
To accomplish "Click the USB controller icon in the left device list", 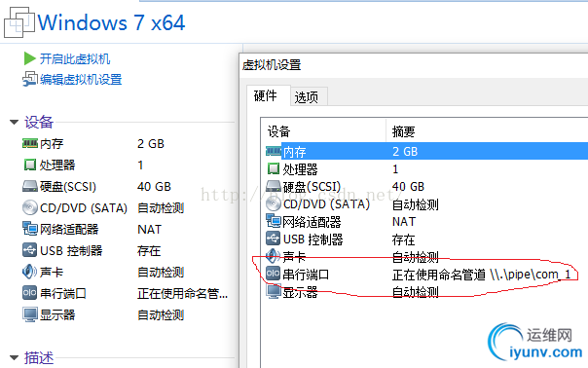I will 29,250.
